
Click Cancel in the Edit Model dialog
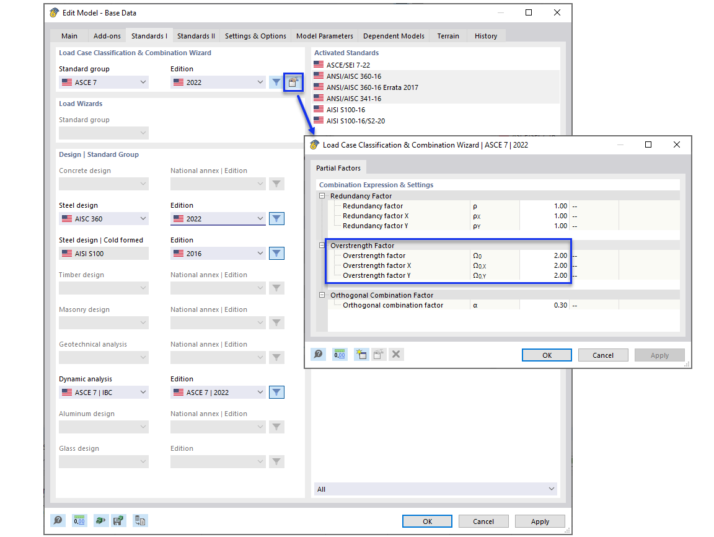click(x=483, y=521)
